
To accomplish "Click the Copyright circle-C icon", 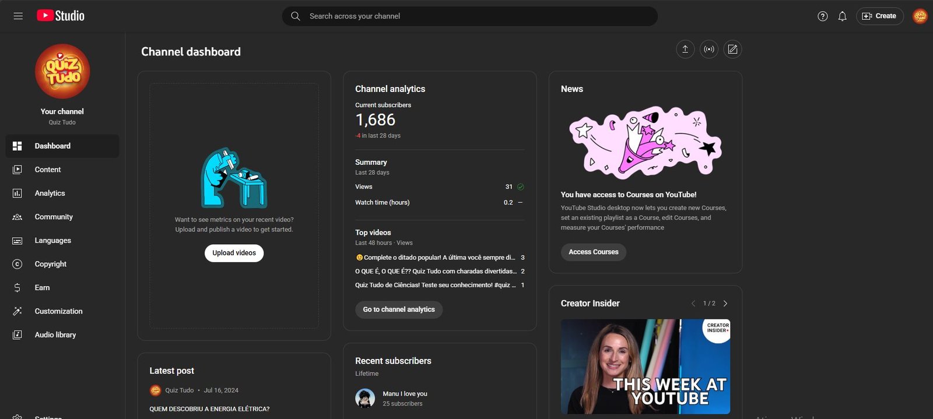I will pyautogui.click(x=17, y=264).
